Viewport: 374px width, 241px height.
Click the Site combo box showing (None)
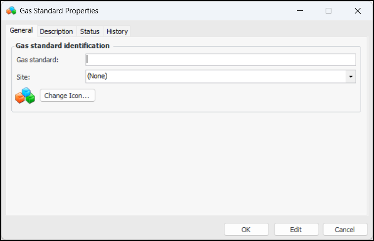tap(215, 77)
